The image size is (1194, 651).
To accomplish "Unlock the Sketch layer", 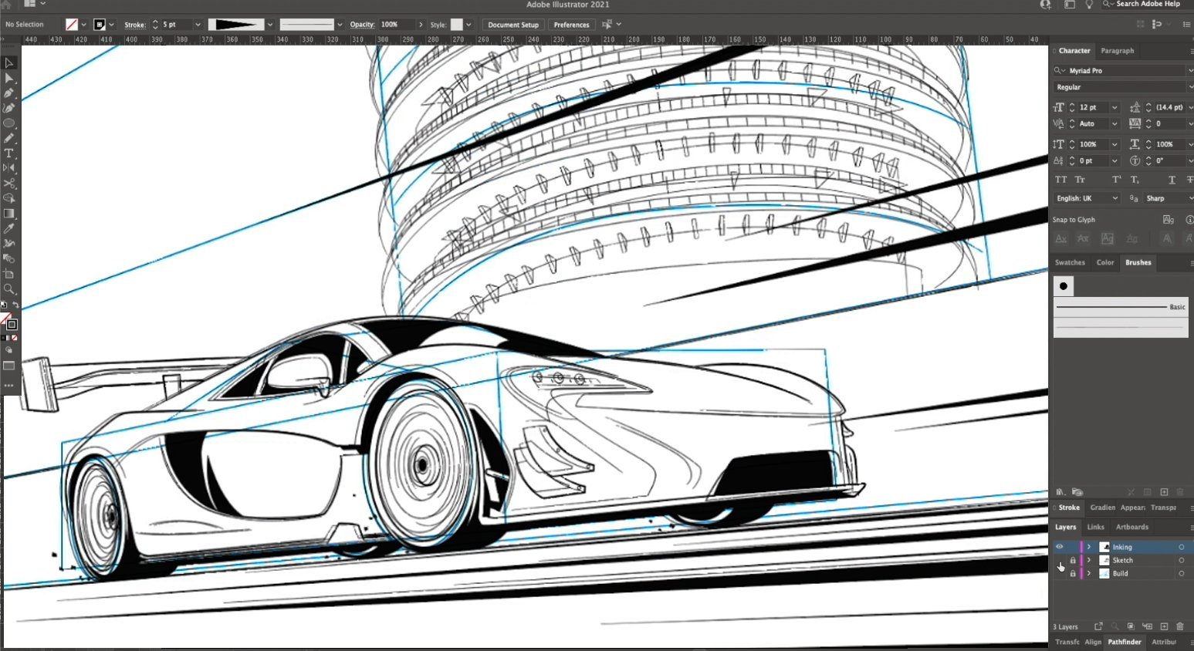I will [x=1072, y=561].
